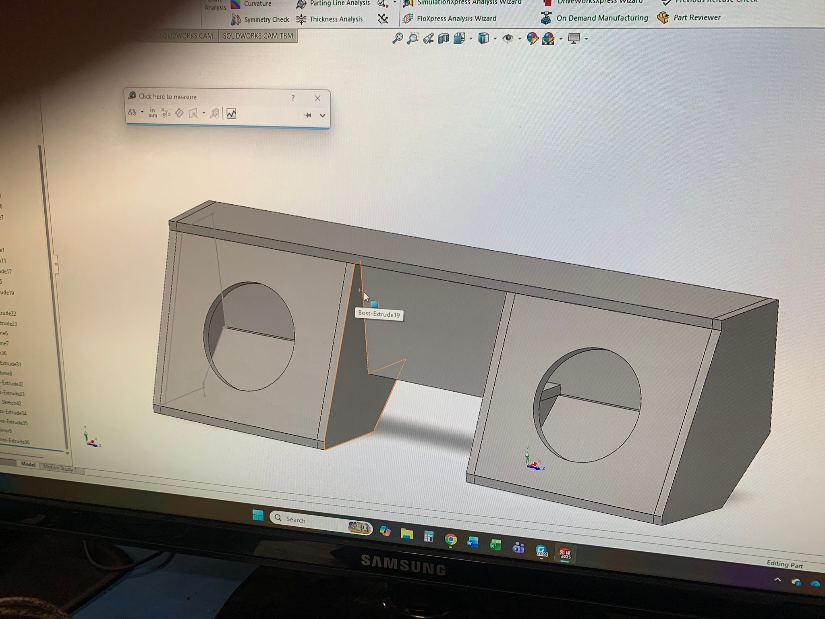Click Arc/Circle Measurements icon in Measure
This screenshot has height=619, width=825.
(x=132, y=112)
